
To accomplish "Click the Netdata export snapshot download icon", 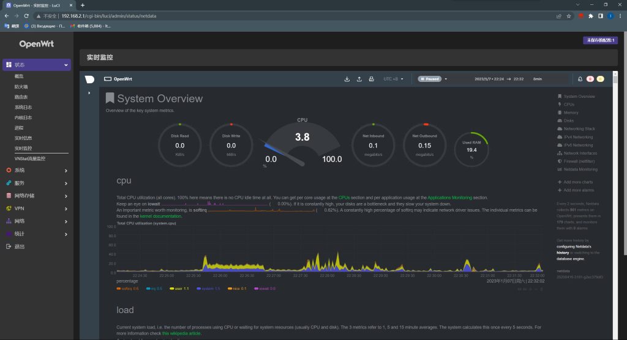I will pos(347,79).
